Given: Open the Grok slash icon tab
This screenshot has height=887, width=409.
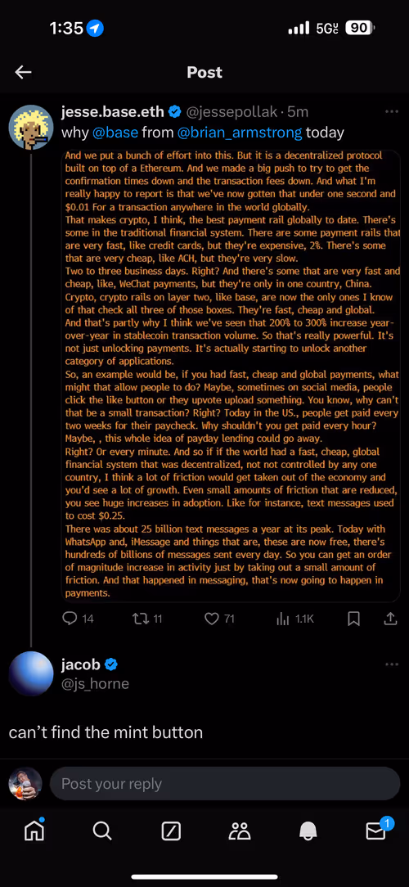Looking at the screenshot, I should (x=171, y=831).
